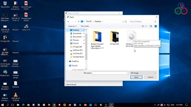191x107 pixels.
Task: Open the ISO Image file type dropdown
Action: 143,73
